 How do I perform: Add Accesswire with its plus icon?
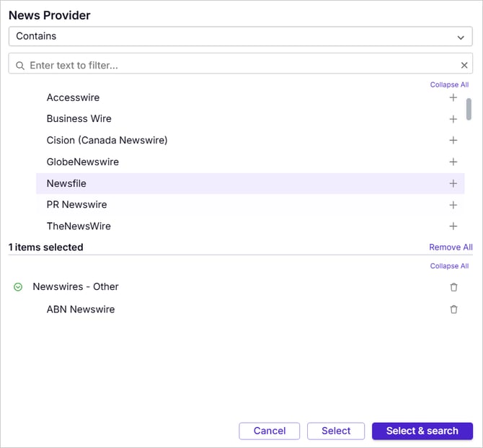tap(453, 97)
